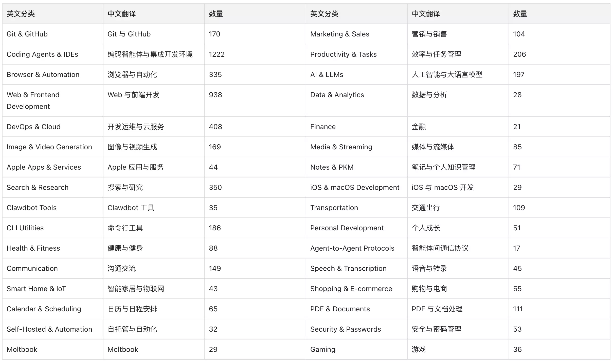Viewport: 613px width, 362px height.
Task: Click the 'Git & GitHub' category cell
Action: (27, 34)
